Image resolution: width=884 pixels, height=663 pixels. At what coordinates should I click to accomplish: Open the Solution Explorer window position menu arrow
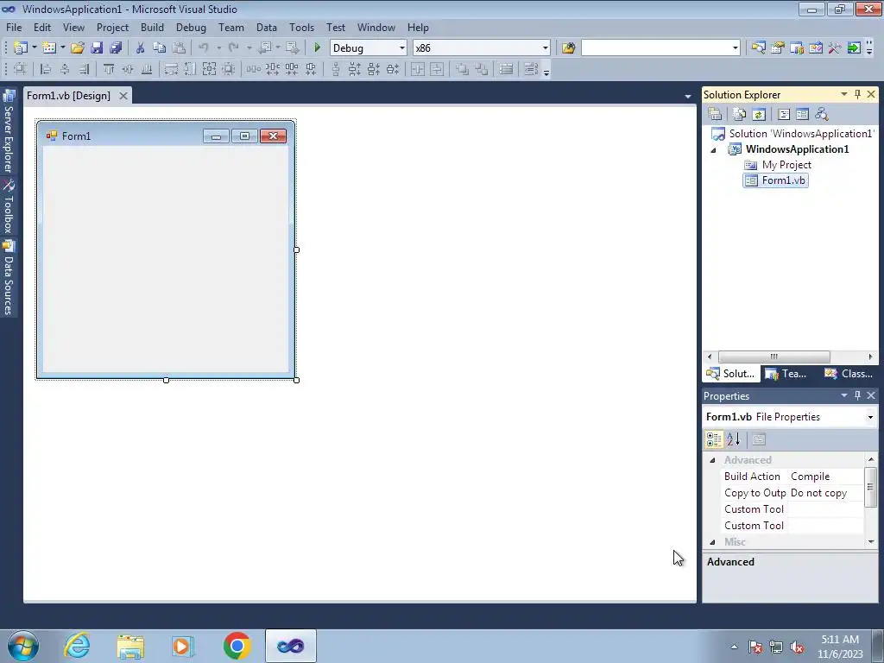click(844, 94)
